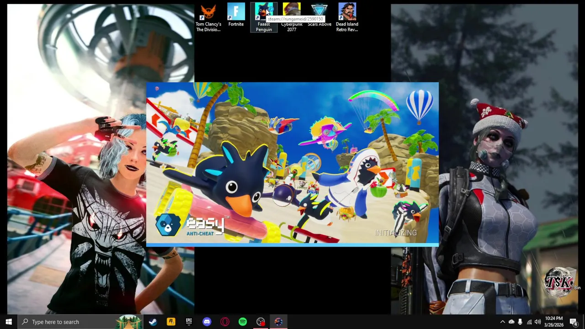
Task: Open the Cyberpunk 2077 desktop shortcut
Action: [292, 17]
